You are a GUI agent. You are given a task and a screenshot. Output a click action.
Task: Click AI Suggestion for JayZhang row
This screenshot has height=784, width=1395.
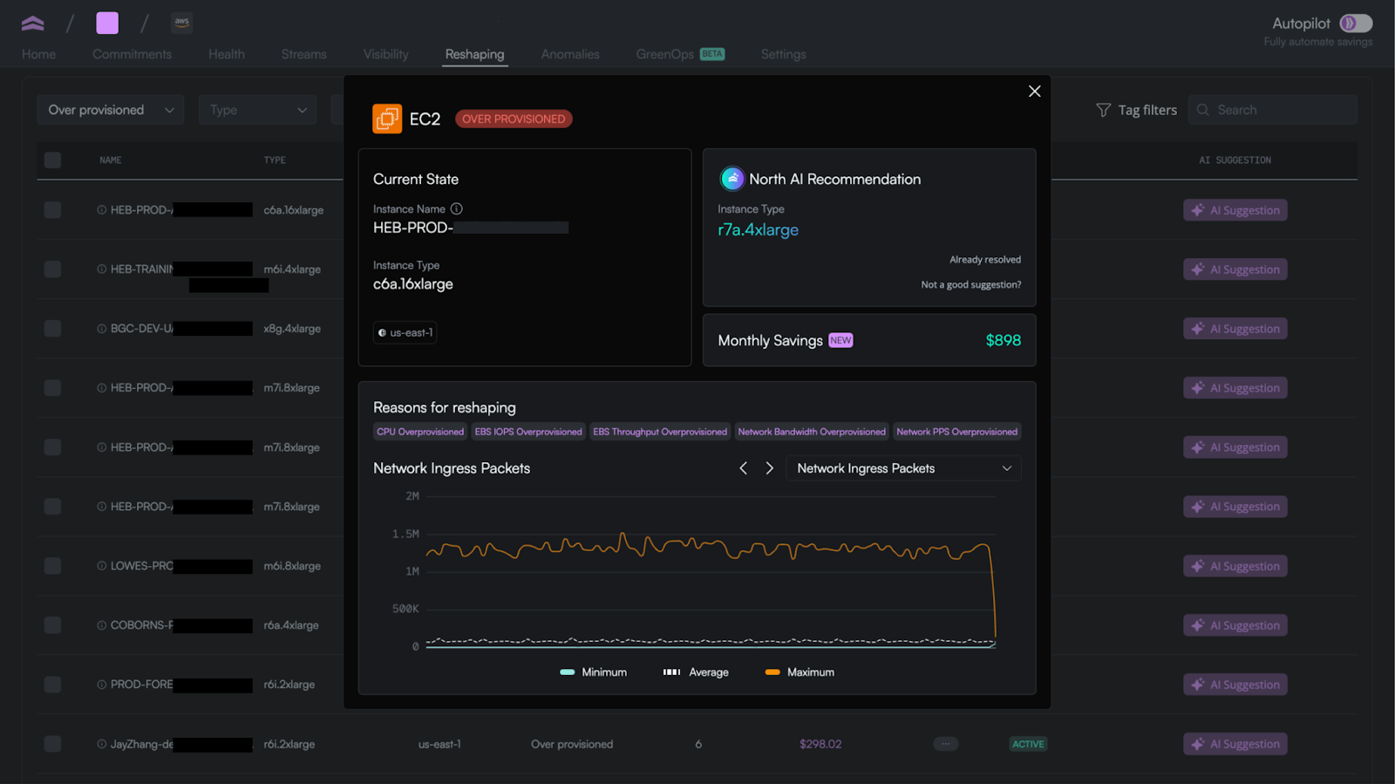(1235, 744)
